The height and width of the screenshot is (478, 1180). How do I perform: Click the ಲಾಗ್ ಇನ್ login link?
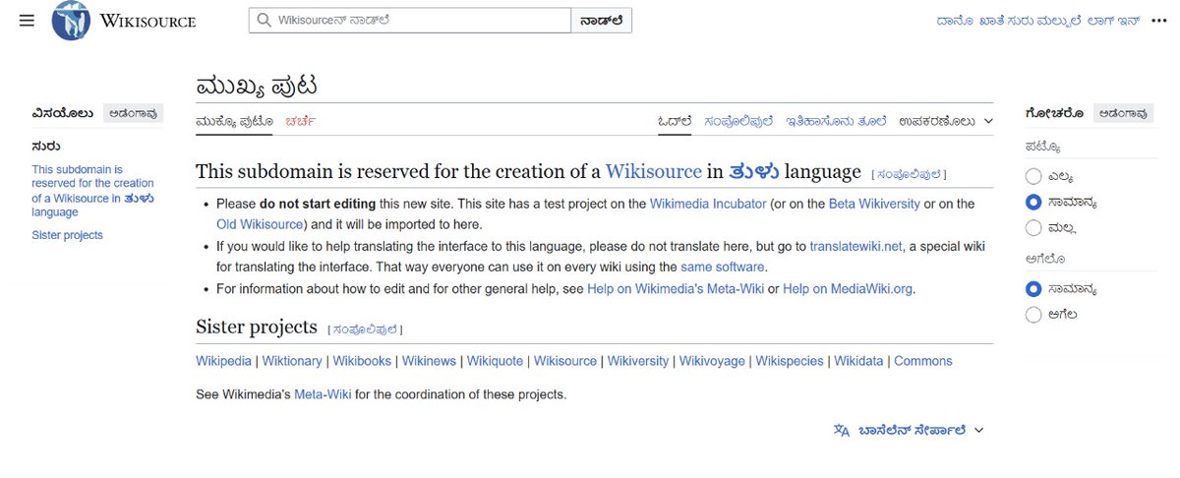[1113, 21]
